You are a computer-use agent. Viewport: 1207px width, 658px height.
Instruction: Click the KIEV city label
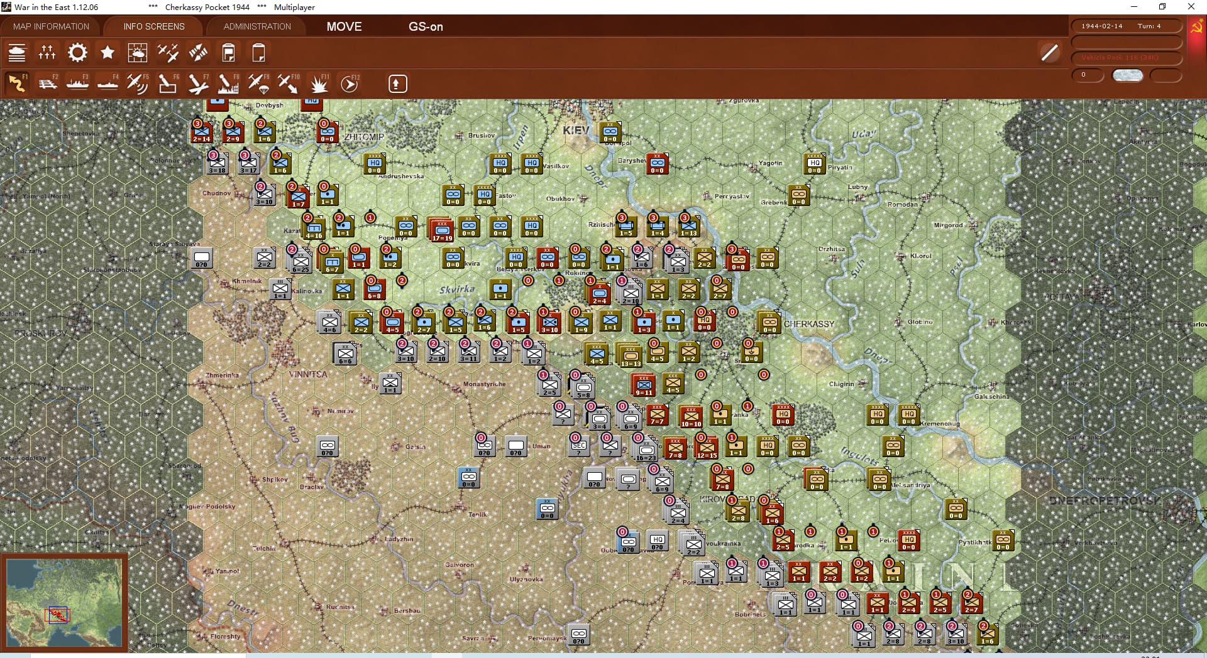click(576, 130)
